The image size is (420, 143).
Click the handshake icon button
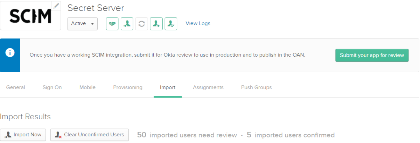tap(112, 24)
